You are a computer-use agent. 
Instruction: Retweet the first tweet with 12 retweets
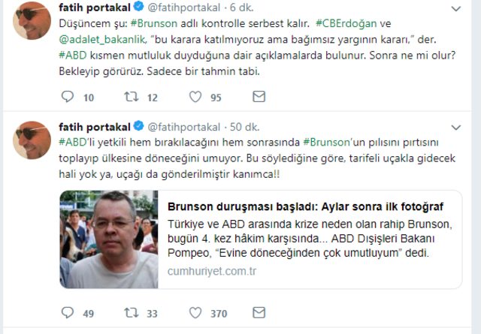(132, 97)
